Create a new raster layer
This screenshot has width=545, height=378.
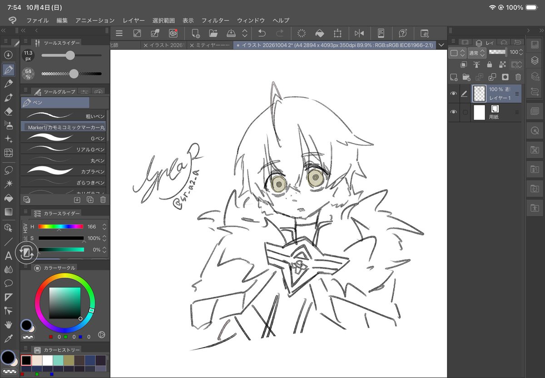(x=453, y=77)
